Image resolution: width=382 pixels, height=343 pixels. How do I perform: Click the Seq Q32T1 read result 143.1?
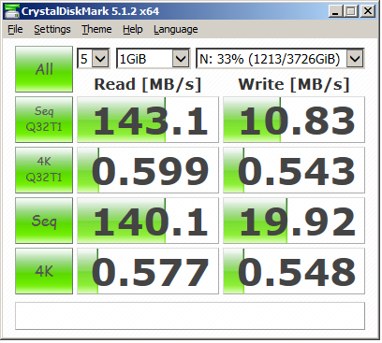coord(148,120)
